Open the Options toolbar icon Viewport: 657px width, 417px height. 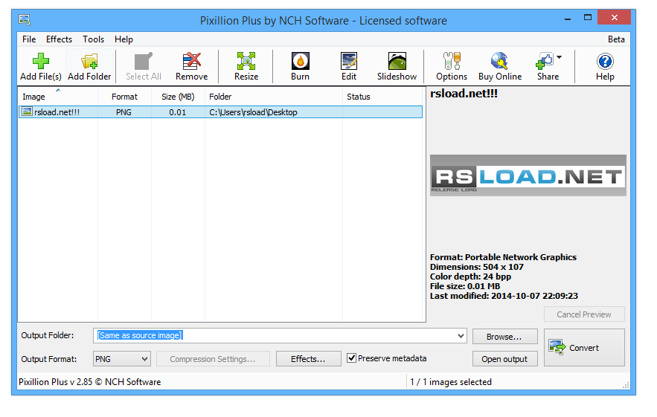[451, 62]
